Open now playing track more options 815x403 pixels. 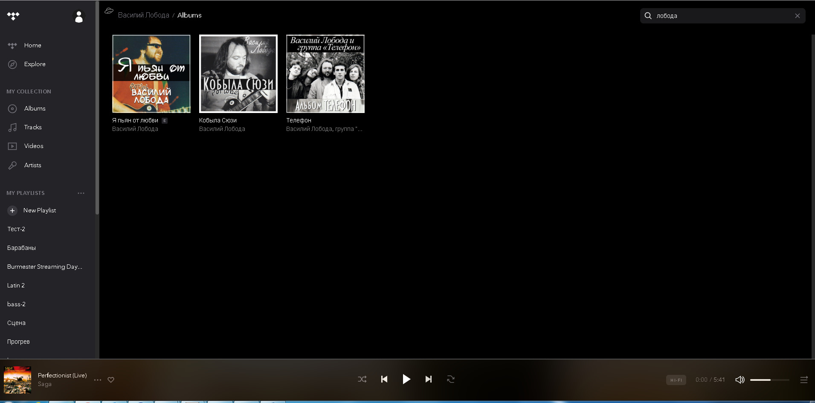coord(98,380)
